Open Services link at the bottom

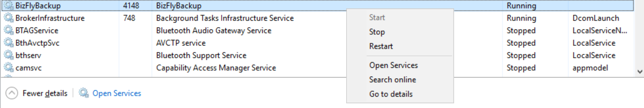(117, 93)
